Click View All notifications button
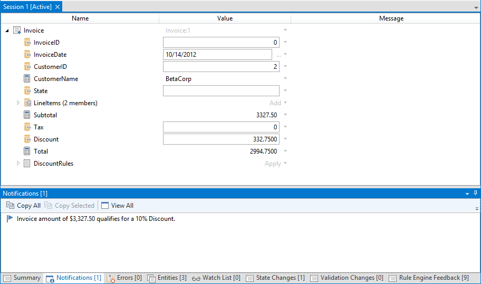Image resolution: width=481 pixels, height=284 pixels. (117, 206)
